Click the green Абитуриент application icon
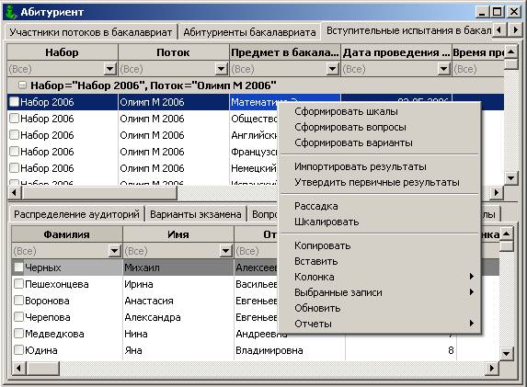Screen dimensions: 527x387 11,12
